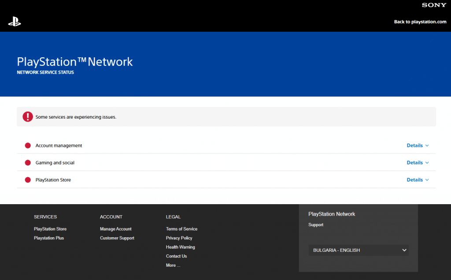Click the LEGAL footer heading

(x=173, y=217)
